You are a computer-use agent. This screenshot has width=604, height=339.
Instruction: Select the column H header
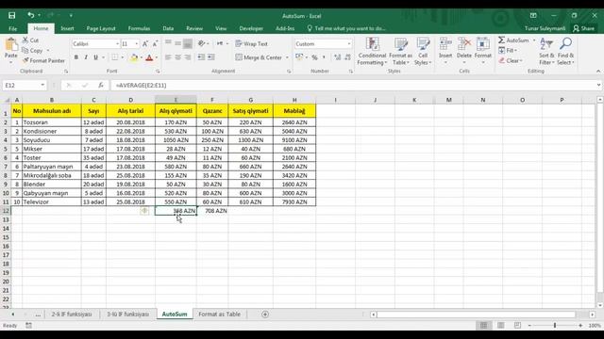click(x=294, y=100)
